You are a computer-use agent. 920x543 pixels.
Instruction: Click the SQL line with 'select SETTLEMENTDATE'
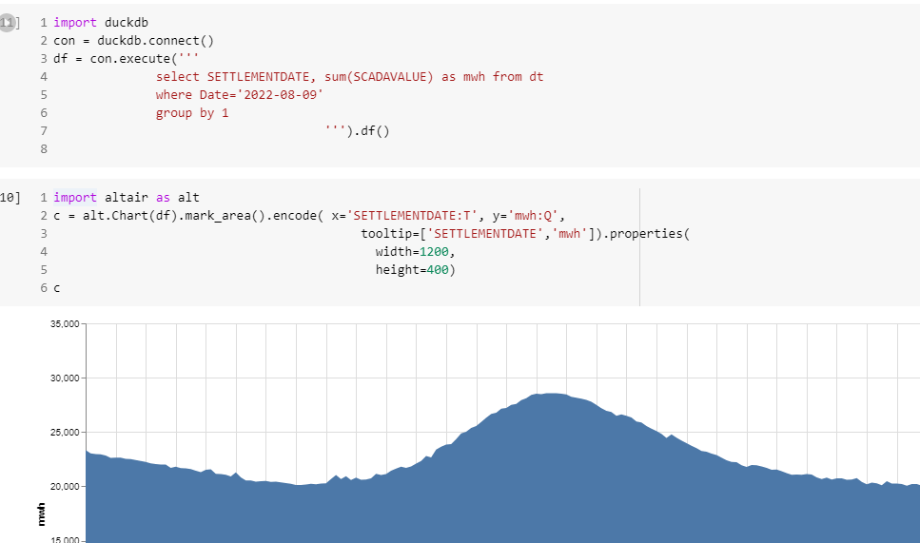point(349,77)
